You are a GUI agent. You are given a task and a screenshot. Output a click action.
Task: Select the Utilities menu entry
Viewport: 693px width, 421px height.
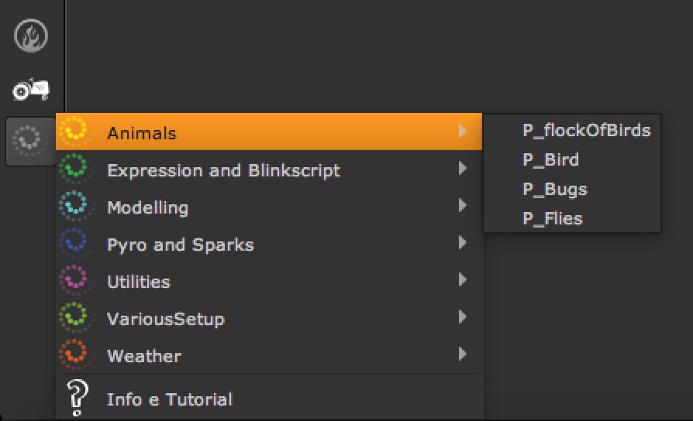[x=138, y=282]
